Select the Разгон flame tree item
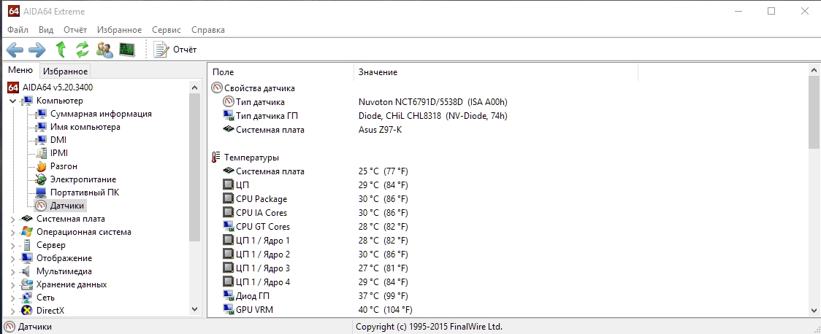Viewport: 821px width, 334px height. coord(64,166)
